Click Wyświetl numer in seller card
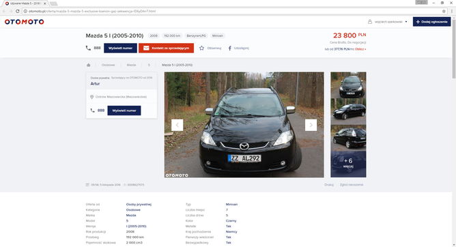 (x=124, y=111)
